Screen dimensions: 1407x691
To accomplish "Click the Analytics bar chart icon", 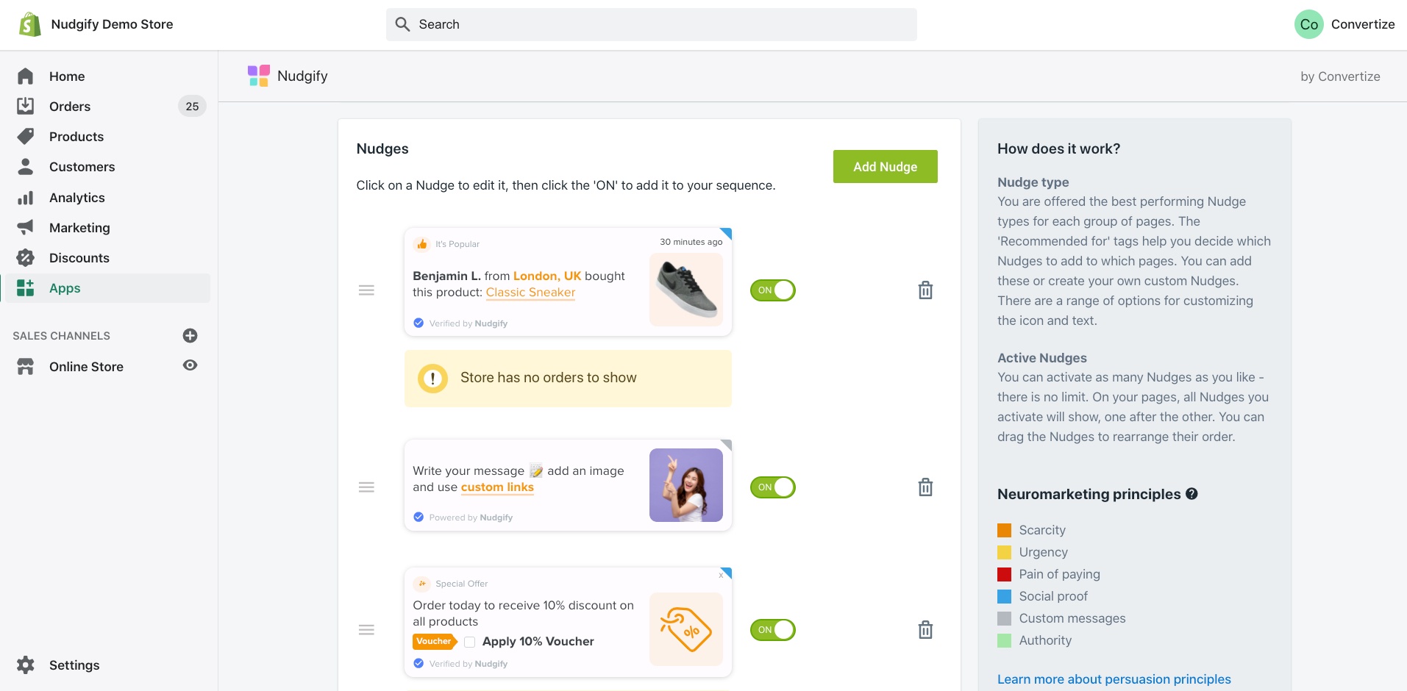I will pos(26,197).
